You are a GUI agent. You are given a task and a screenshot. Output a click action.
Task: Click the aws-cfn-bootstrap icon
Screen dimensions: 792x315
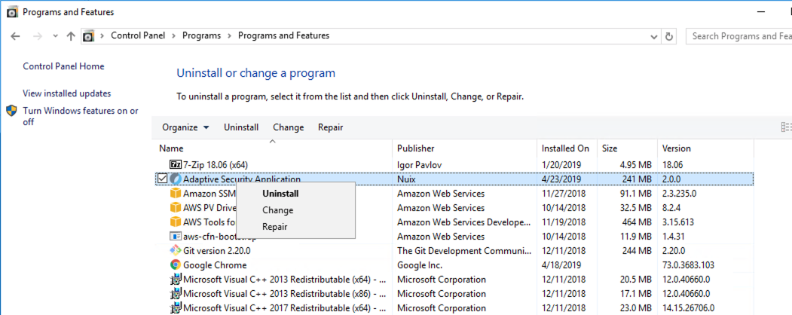(176, 237)
